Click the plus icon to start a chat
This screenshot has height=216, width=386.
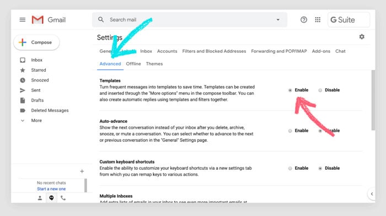pos(82,171)
